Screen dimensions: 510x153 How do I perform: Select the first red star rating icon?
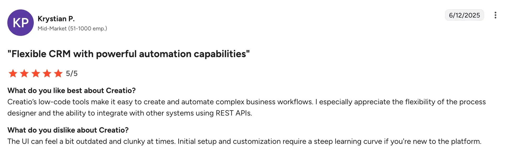click(x=12, y=74)
